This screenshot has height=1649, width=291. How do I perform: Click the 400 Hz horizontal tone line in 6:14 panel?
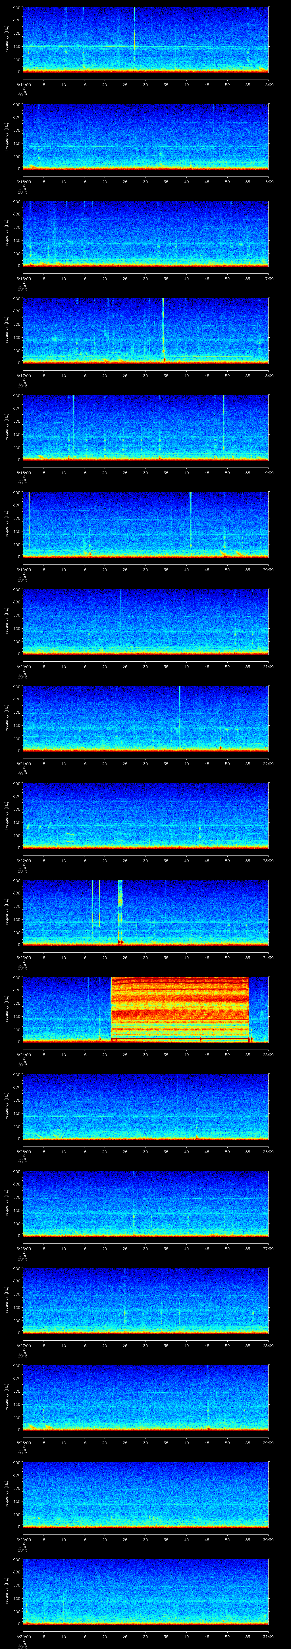[x=77, y=47]
